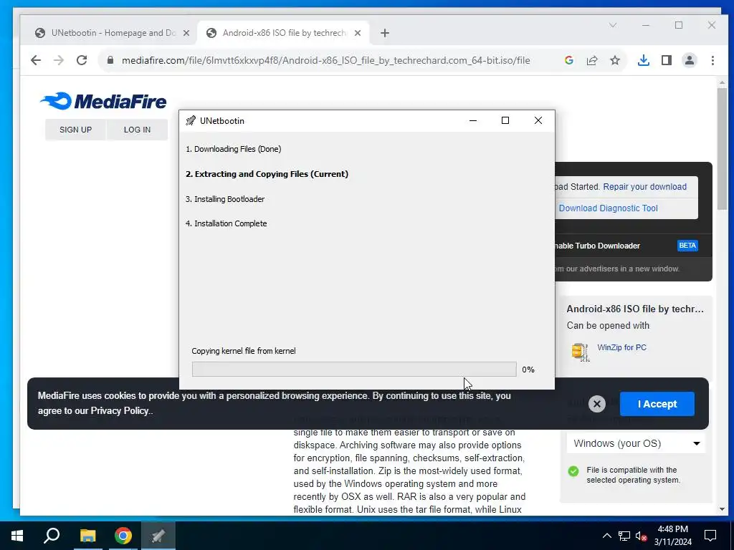Open Download Diagnostic Tool link
Viewport: 734px width, 550px height.
click(x=608, y=208)
